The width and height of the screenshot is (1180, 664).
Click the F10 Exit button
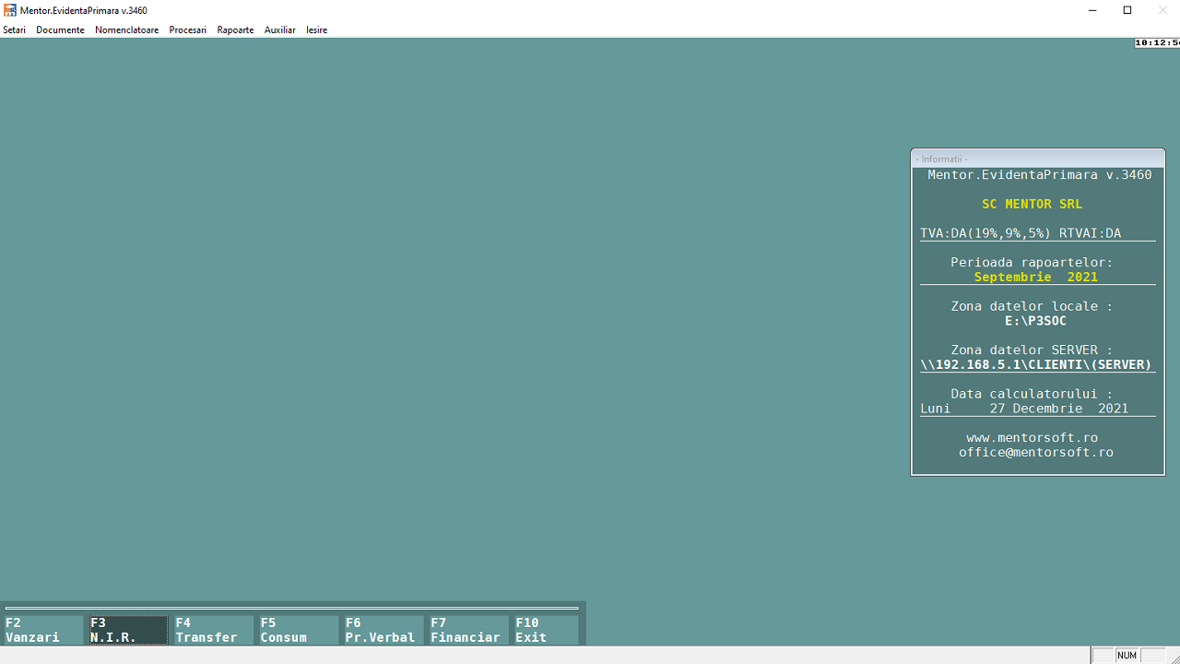[x=546, y=630]
